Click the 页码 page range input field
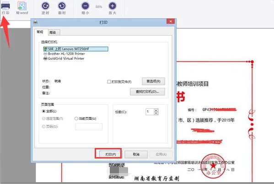The image size is (274, 184). pyautogui.click(x=89, y=127)
